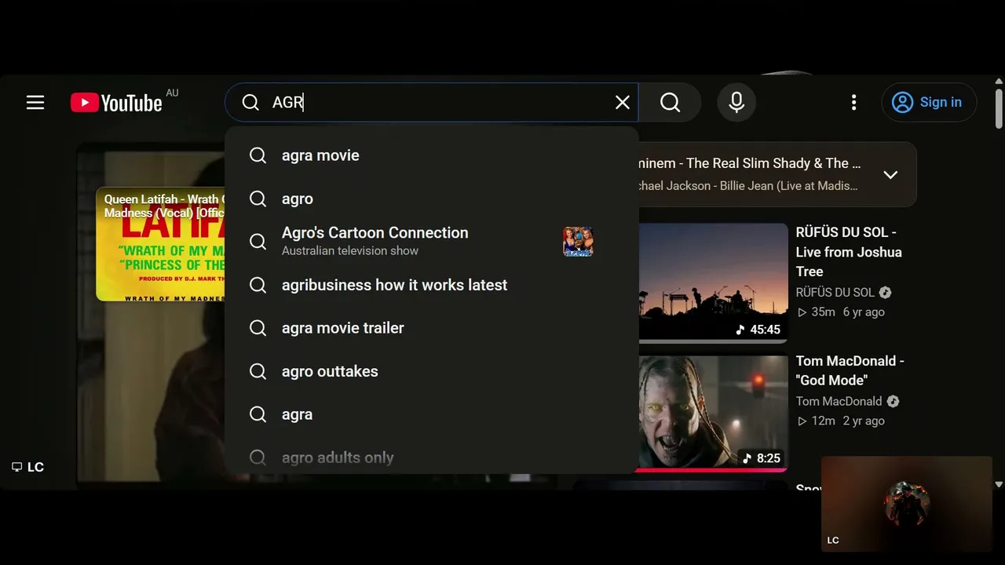Viewport: 1005px width, 565px height.
Task: Choose the "agra movie trailer" suggestion
Action: (432, 328)
